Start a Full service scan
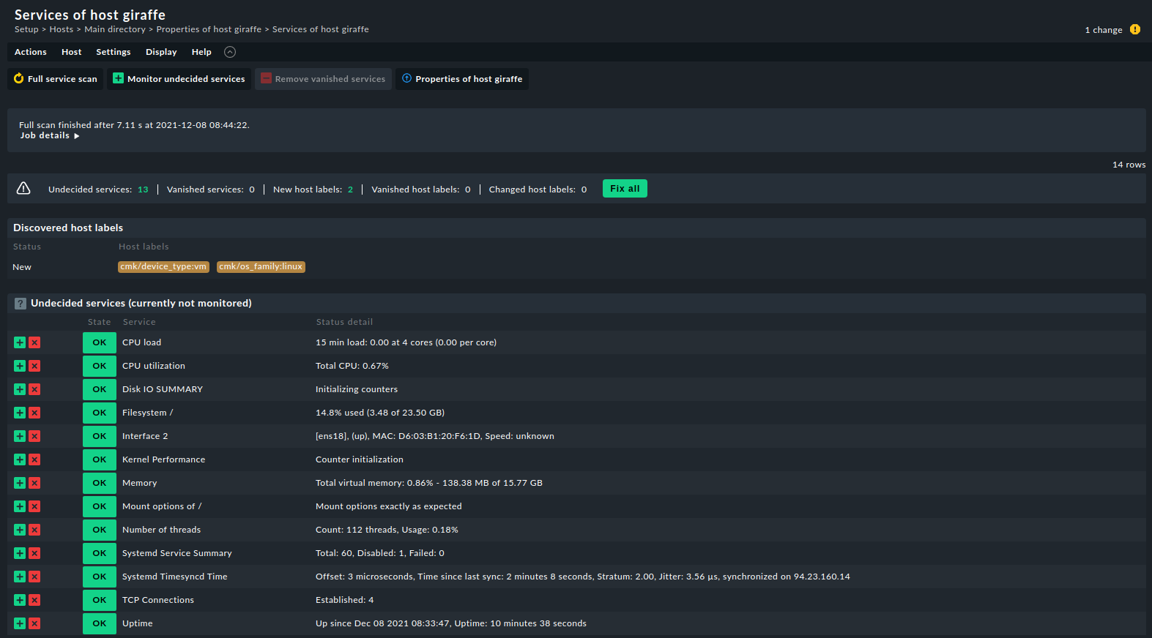The width and height of the screenshot is (1152, 638). tap(56, 79)
